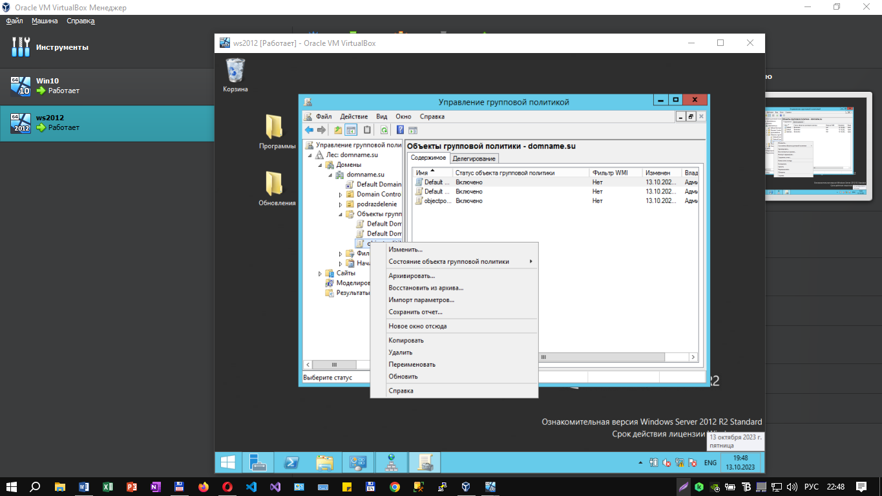Click the ENG language indicator in VM tray
The width and height of the screenshot is (882, 496).
click(x=710, y=463)
